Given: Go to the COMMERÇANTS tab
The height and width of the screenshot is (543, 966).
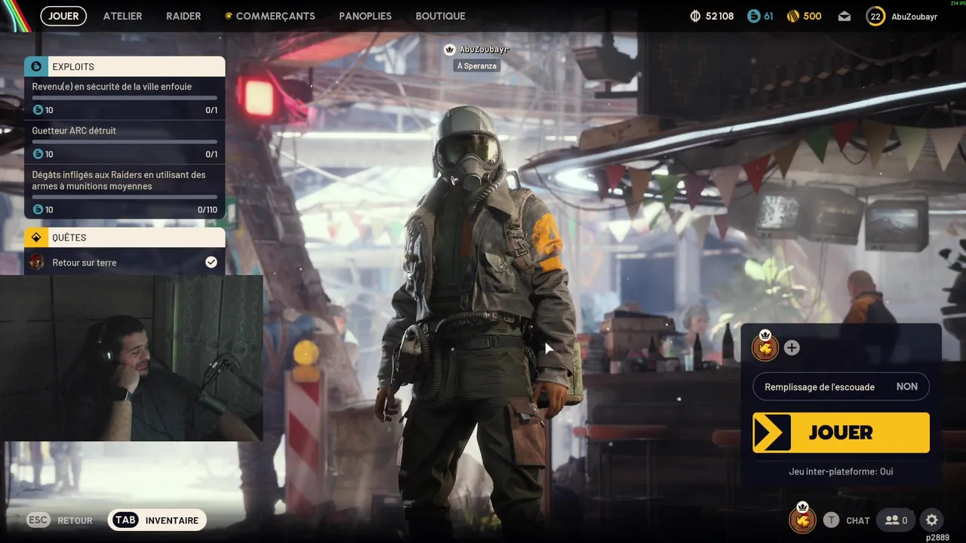Looking at the screenshot, I should [275, 16].
